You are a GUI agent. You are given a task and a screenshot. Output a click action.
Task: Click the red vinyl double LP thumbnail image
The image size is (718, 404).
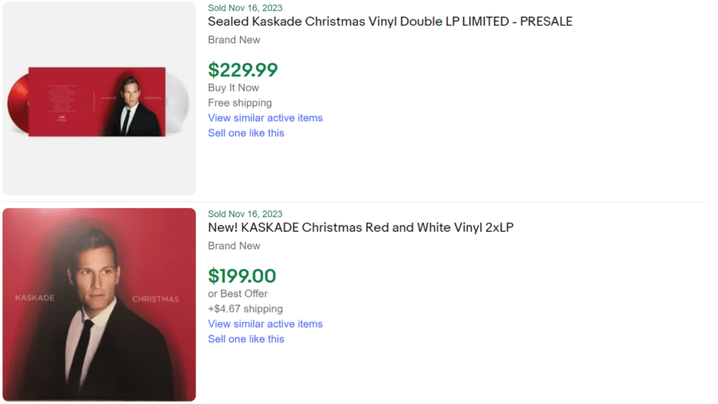98,97
